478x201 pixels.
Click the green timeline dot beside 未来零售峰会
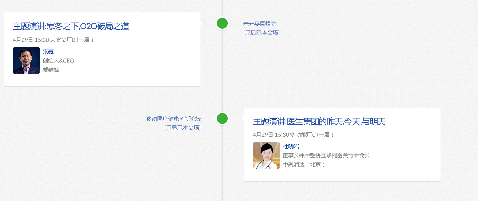tap(222, 23)
